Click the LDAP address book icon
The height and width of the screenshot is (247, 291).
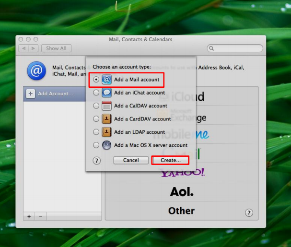pos(106,132)
